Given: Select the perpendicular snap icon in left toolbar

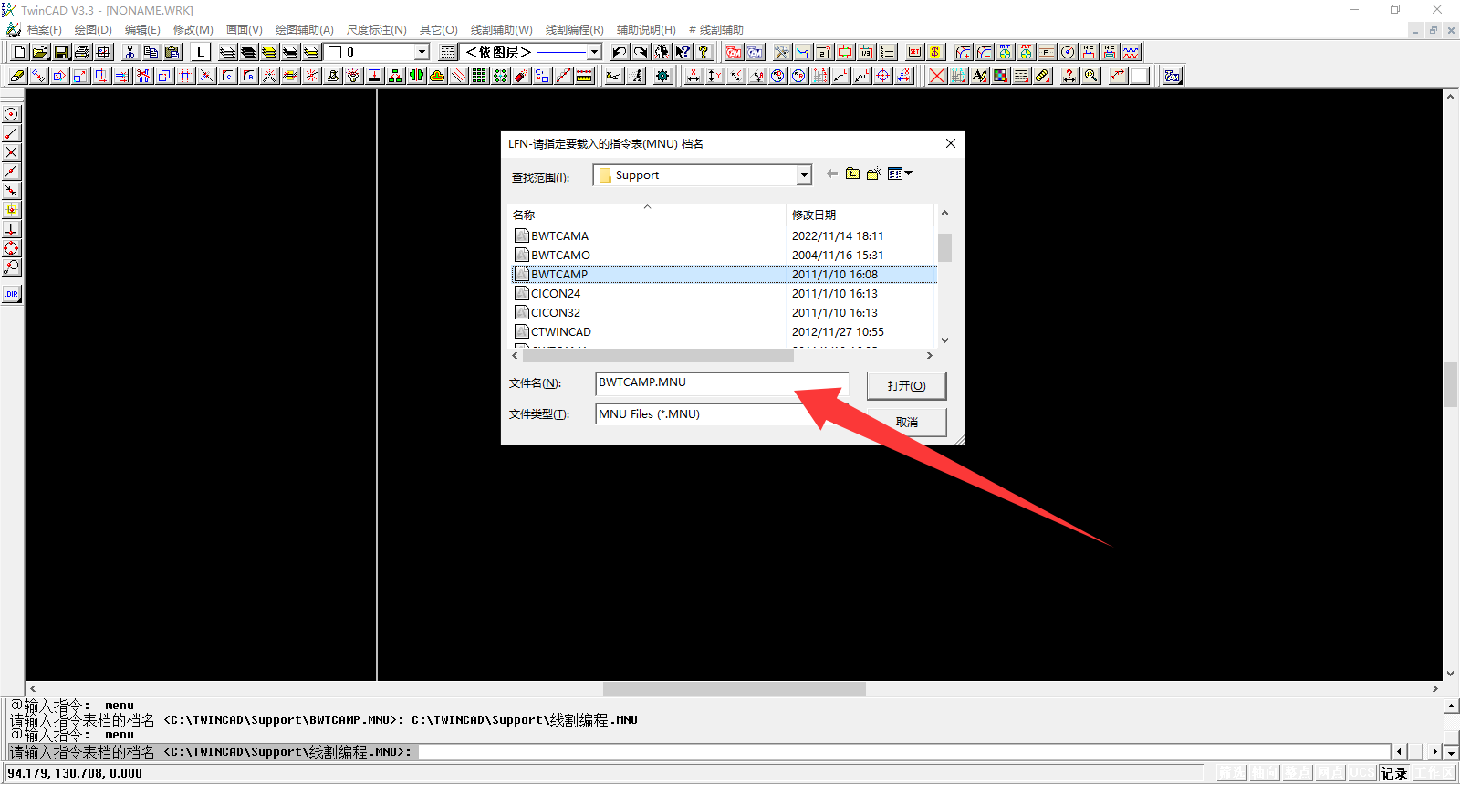Looking at the screenshot, I should 11,229.
